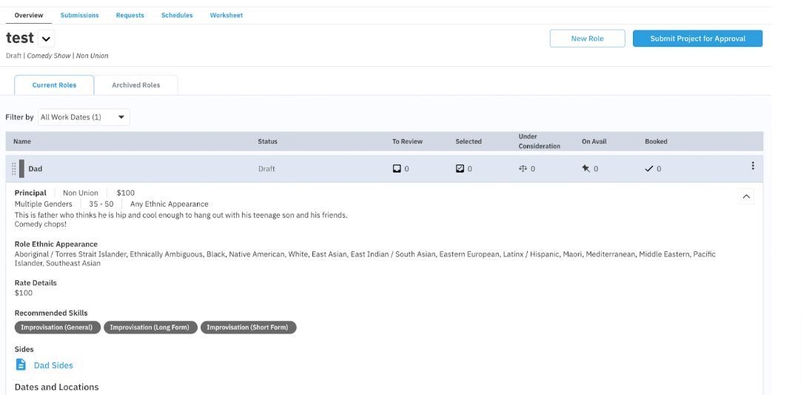Click Submit Project for Approval
This screenshot has height=395, width=801.
698,39
